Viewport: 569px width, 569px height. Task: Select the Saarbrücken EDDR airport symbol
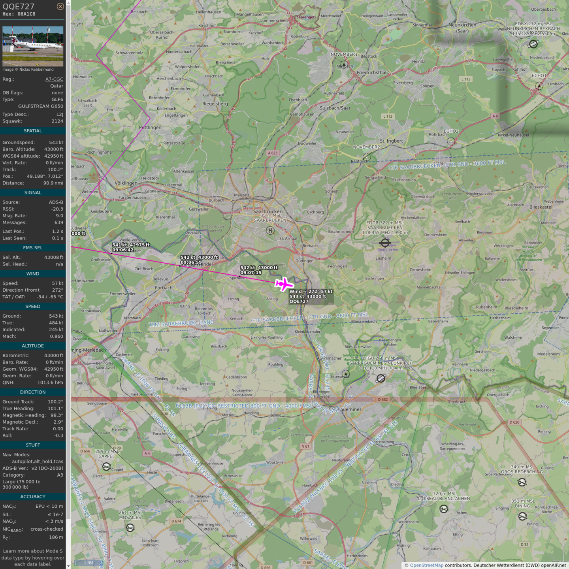click(x=385, y=243)
